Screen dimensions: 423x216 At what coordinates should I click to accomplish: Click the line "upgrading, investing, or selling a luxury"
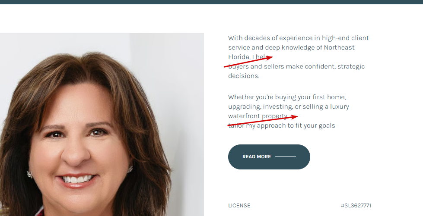[x=288, y=106]
